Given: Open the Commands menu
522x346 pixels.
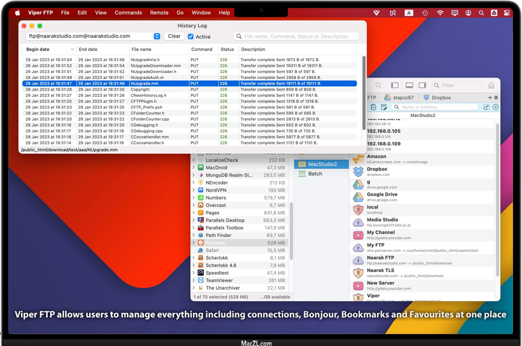Looking at the screenshot, I should coord(128,13).
